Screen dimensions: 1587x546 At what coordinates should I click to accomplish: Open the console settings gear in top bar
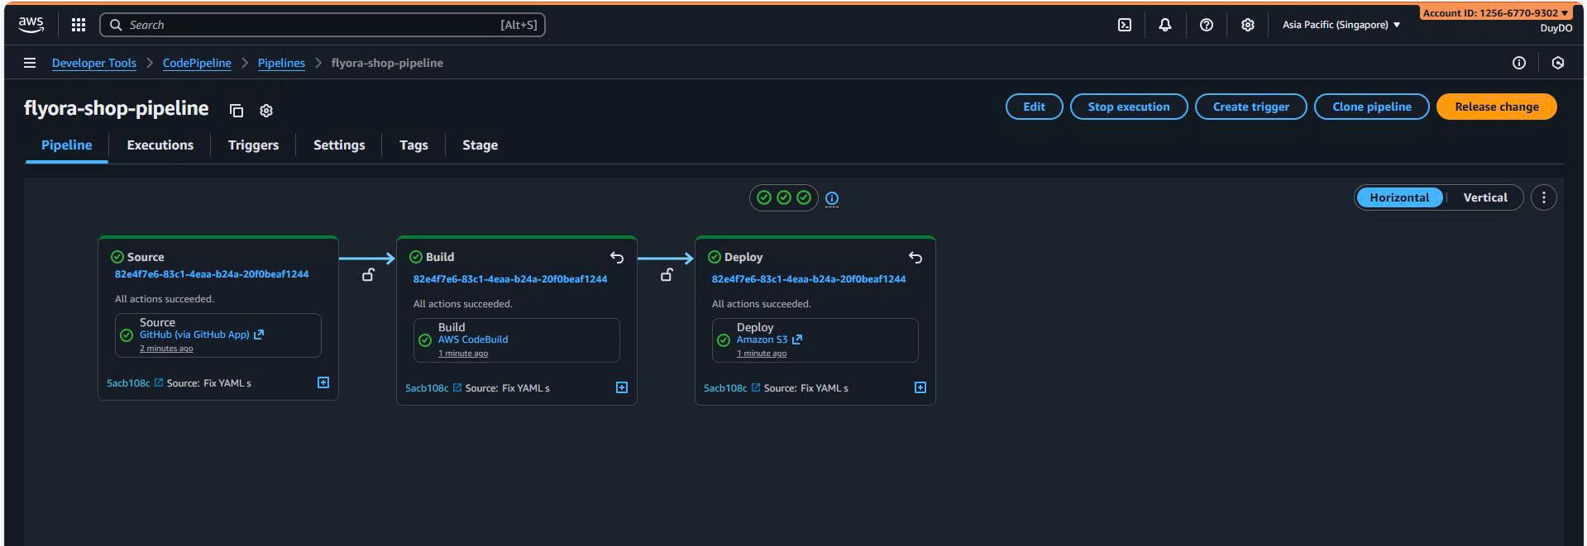[x=1248, y=25]
